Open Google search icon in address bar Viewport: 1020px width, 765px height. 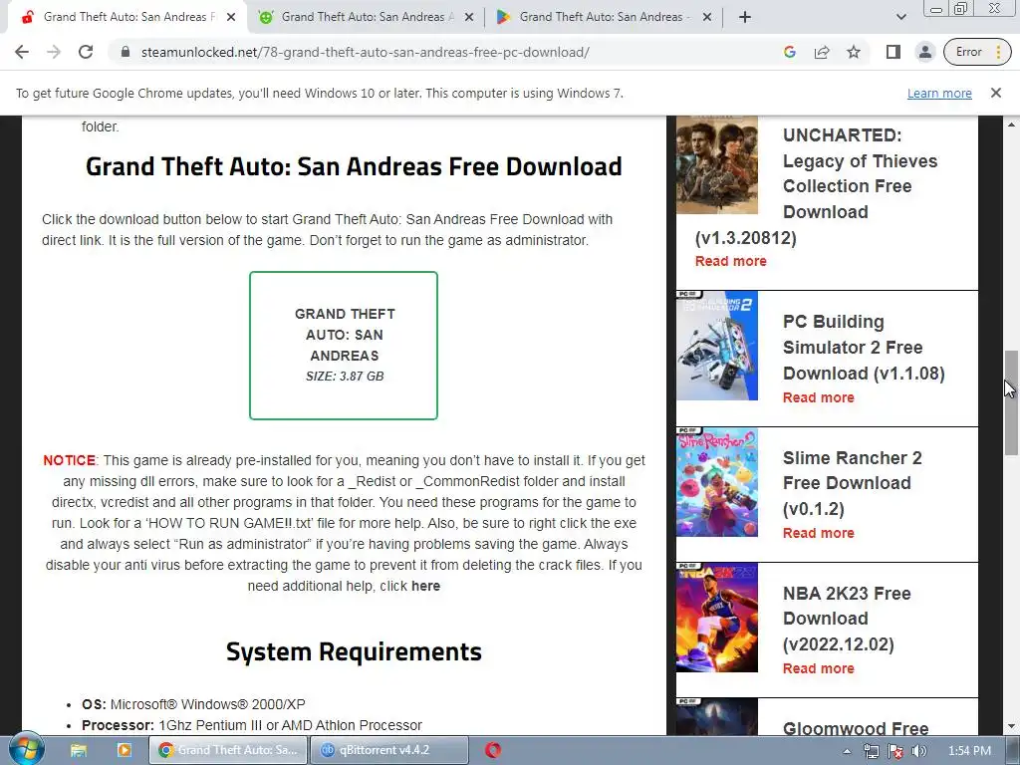pos(790,52)
